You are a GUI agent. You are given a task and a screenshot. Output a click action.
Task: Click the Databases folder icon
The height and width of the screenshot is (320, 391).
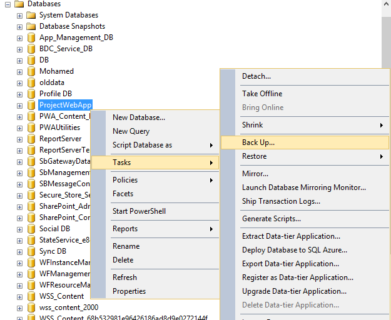point(19,4)
